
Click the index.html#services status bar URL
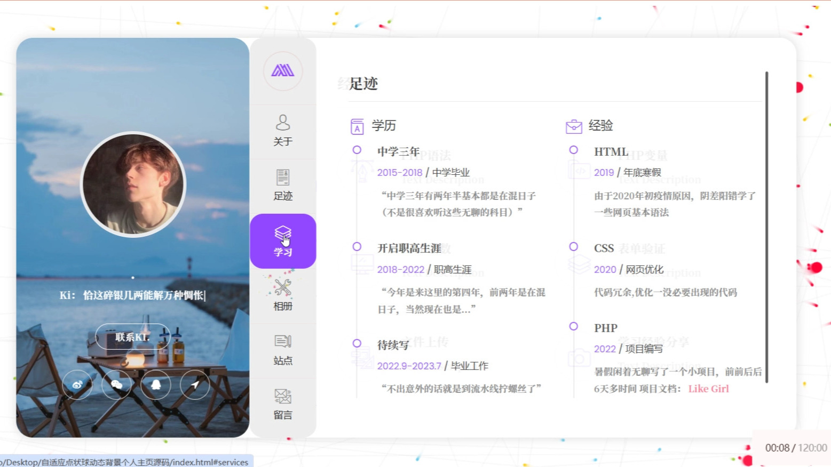(x=124, y=462)
